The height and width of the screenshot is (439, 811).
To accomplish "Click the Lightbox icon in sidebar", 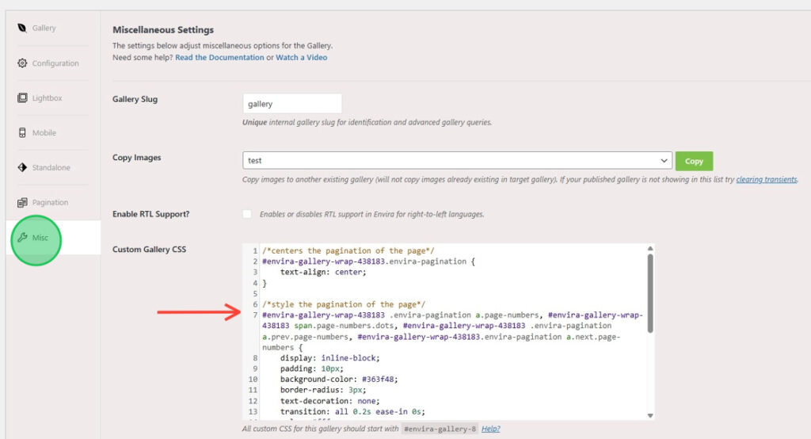I will click(21, 97).
